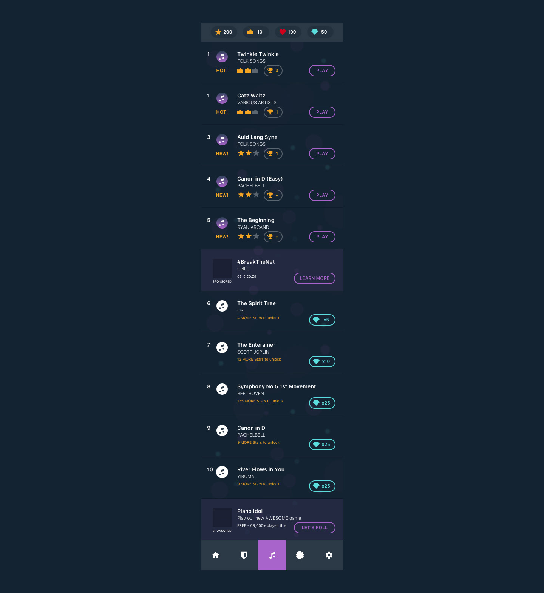
Task: Click Let's Roll on Piano Idol ad
Action: (x=315, y=528)
